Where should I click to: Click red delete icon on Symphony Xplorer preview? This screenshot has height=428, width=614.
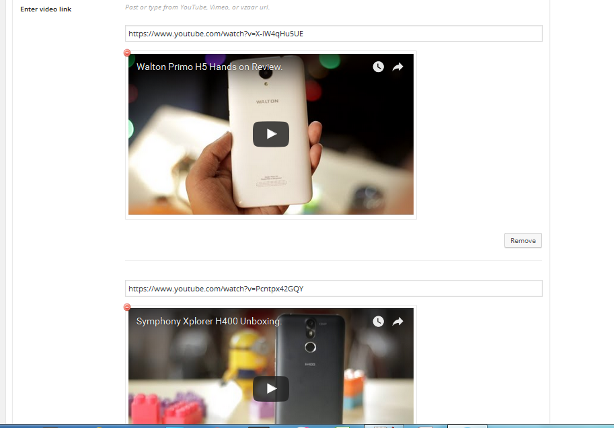click(x=127, y=308)
